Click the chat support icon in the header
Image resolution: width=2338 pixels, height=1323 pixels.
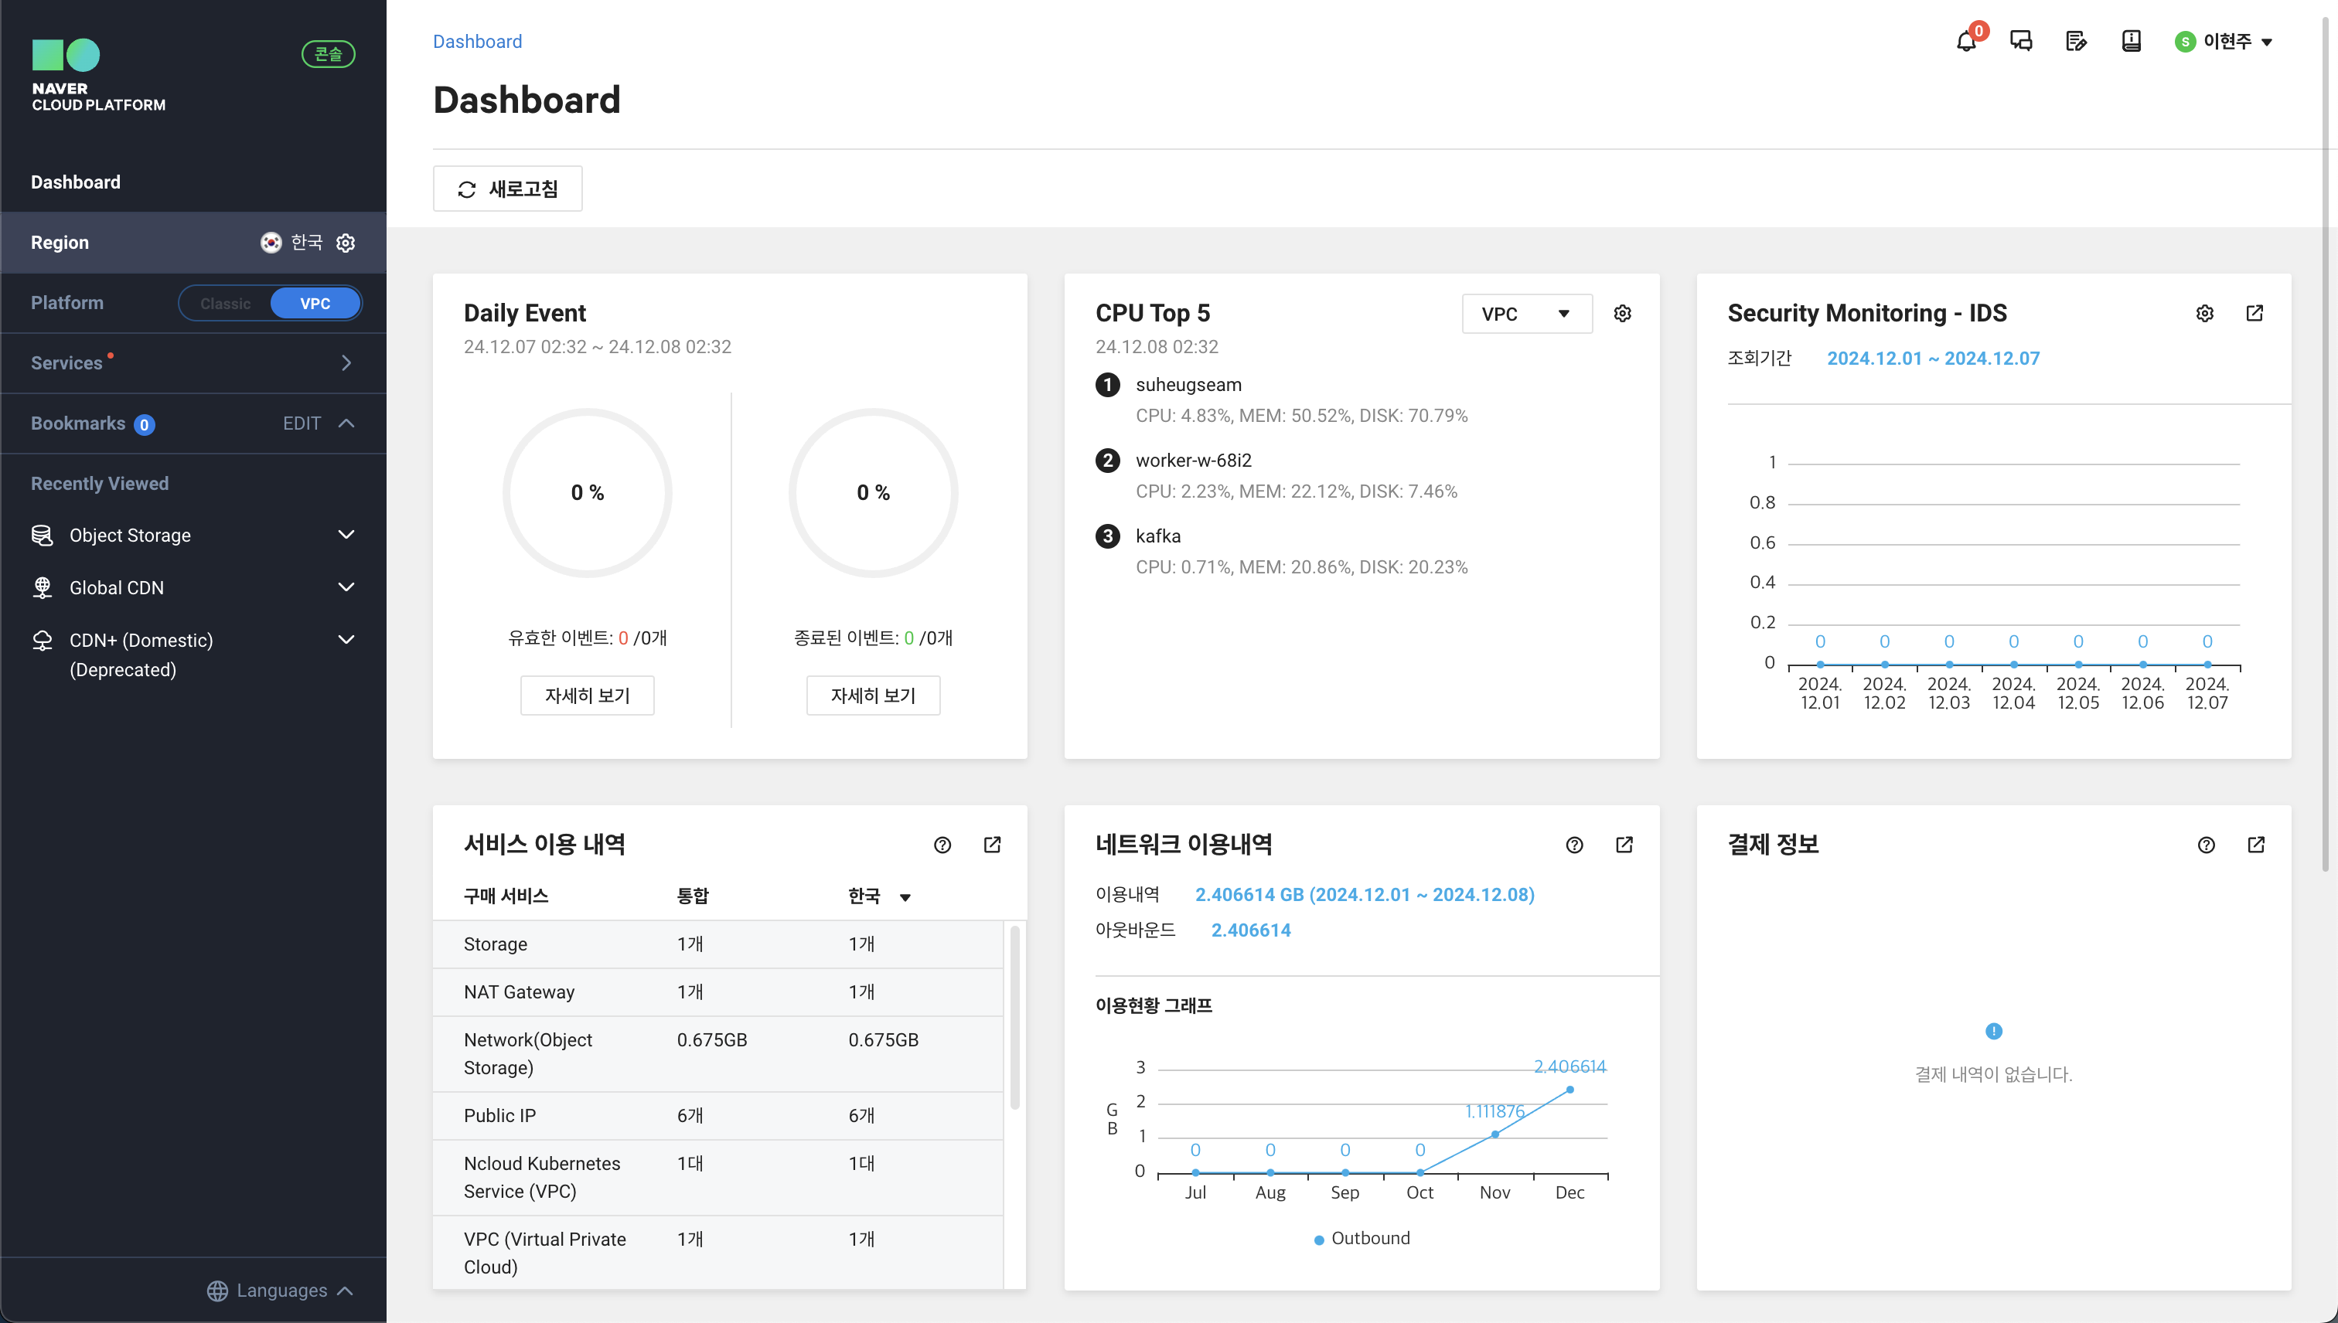[x=2021, y=41]
